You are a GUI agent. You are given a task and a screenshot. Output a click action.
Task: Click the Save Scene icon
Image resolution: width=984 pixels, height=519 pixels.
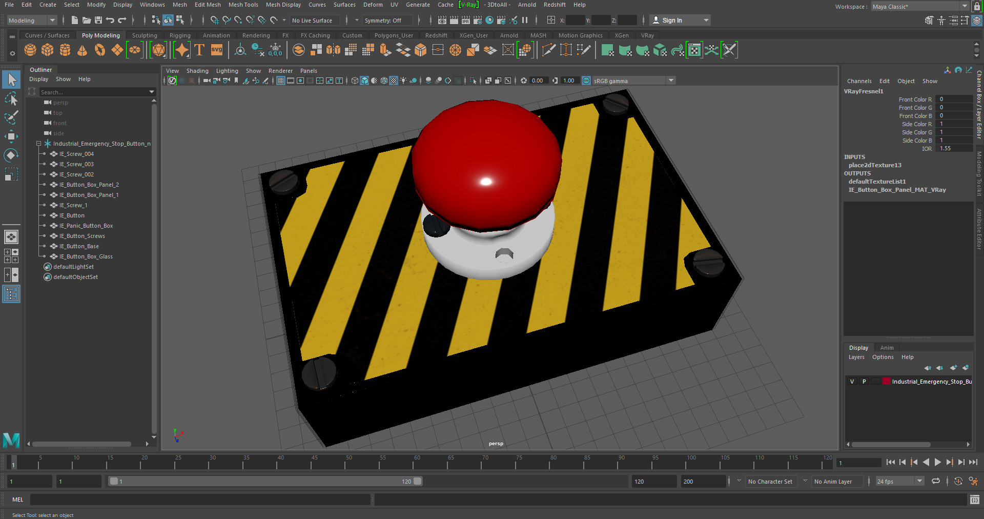pyautogui.click(x=98, y=20)
